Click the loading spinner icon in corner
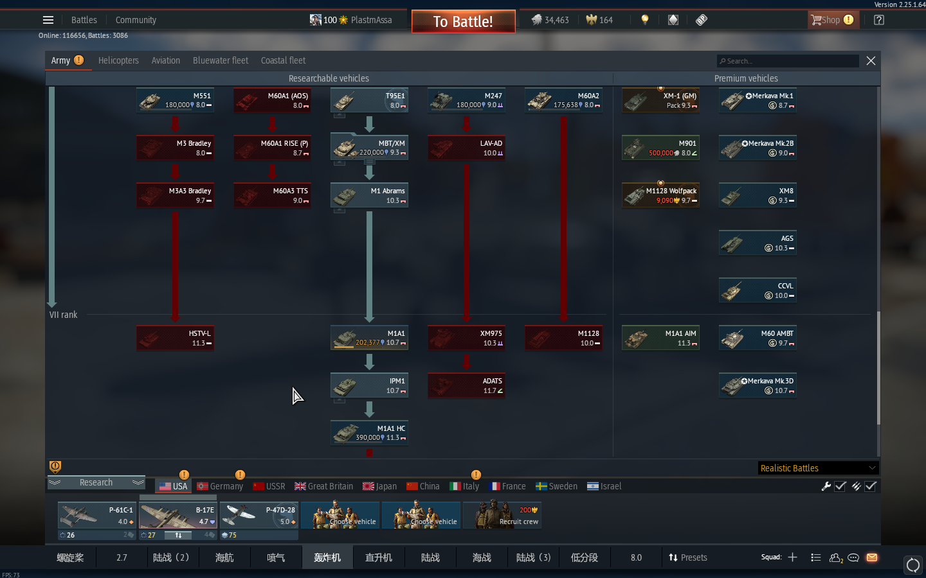Screen dimensions: 926x578 tap(913, 565)
